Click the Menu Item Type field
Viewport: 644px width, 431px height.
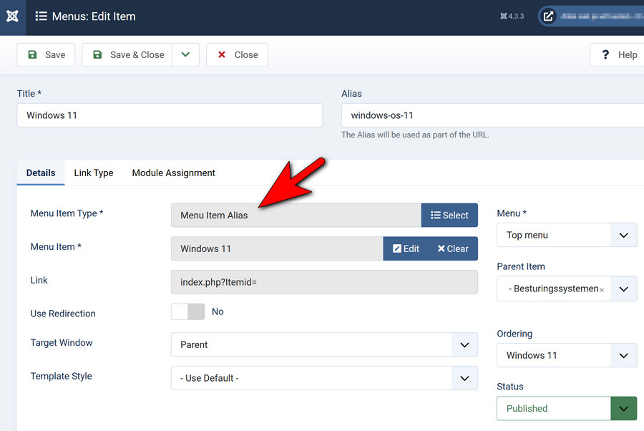[x=296, y=215]
